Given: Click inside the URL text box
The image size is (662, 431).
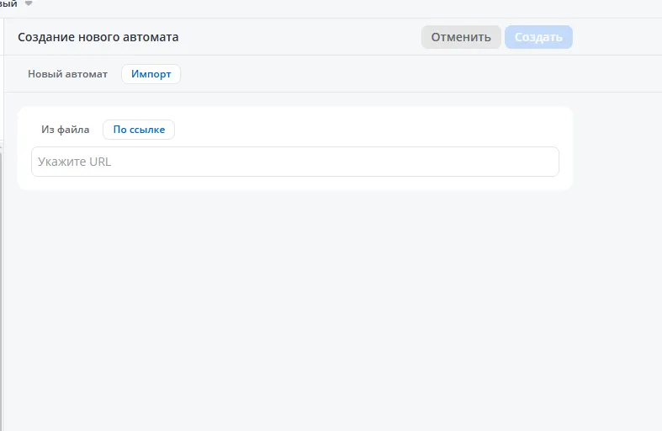Looking at the screenshot, I should coord(294,162).
